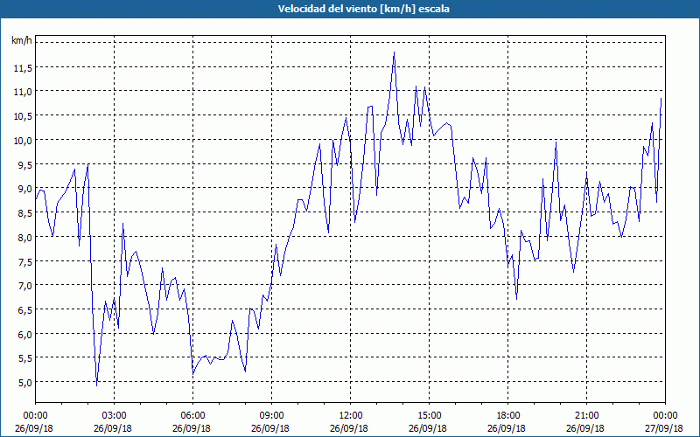Click the '09:00' time axis label

(271, 416)
